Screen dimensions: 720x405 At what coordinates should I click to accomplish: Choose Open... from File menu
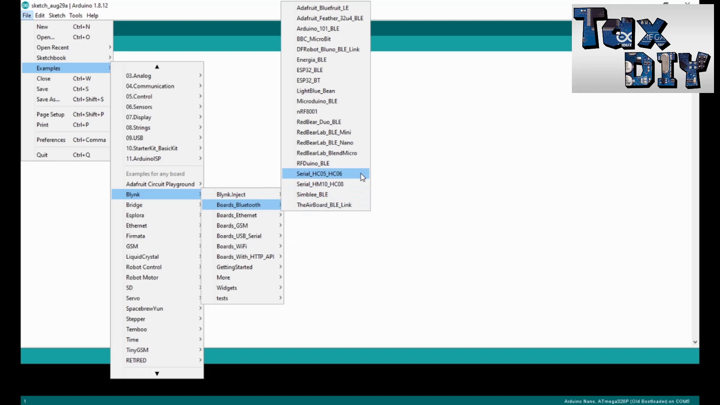(x=67, y=37)
